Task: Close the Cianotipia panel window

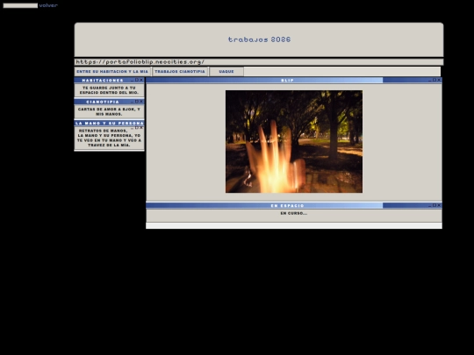Action: coord(141,102)
